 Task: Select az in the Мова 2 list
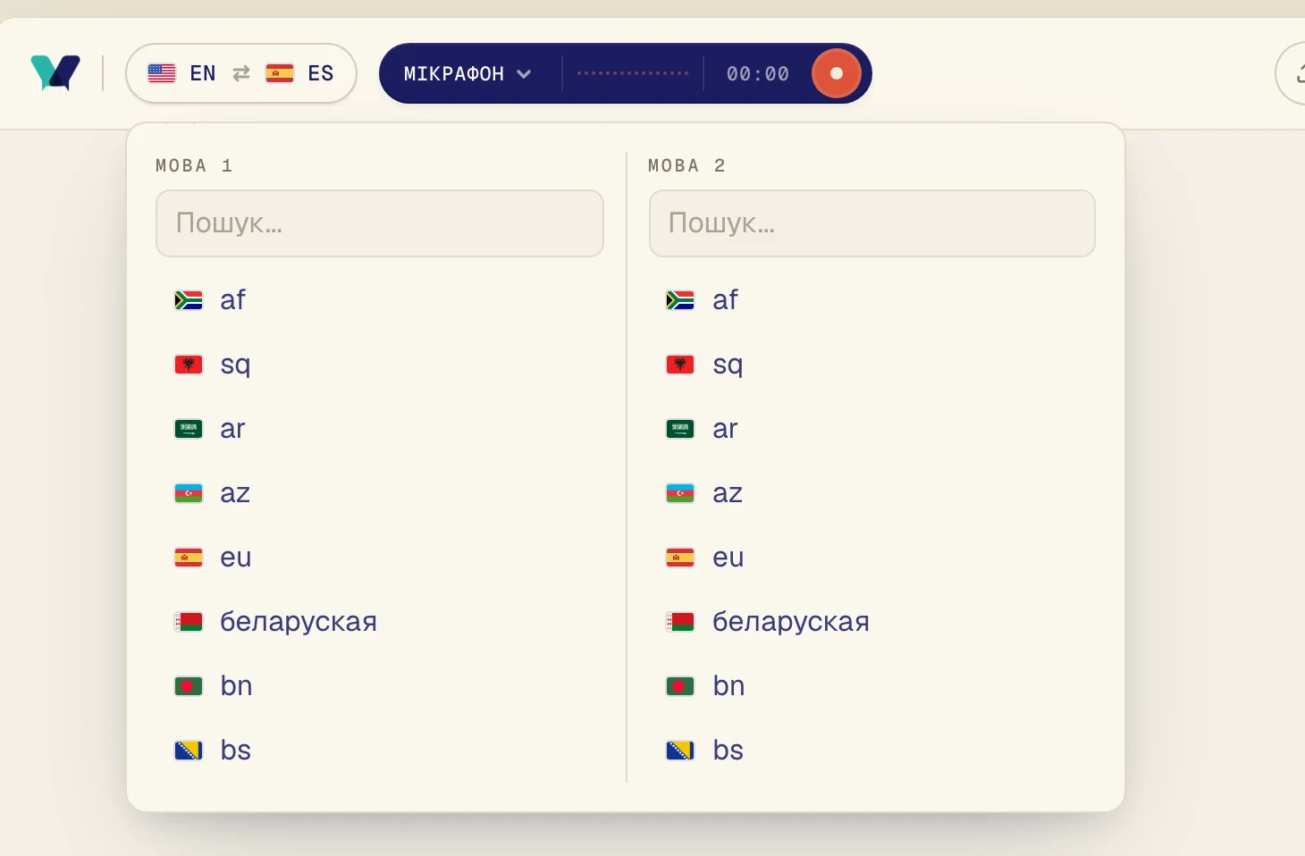tap(872, 493)
